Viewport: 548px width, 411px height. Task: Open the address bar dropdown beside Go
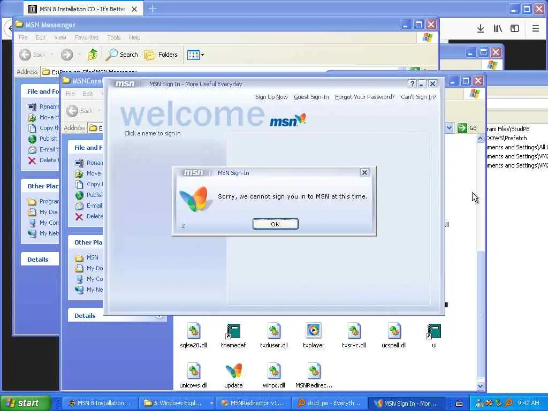[x=450, y=128]
